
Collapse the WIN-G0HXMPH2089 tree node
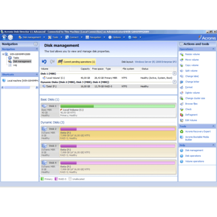(x=3, y=54)
